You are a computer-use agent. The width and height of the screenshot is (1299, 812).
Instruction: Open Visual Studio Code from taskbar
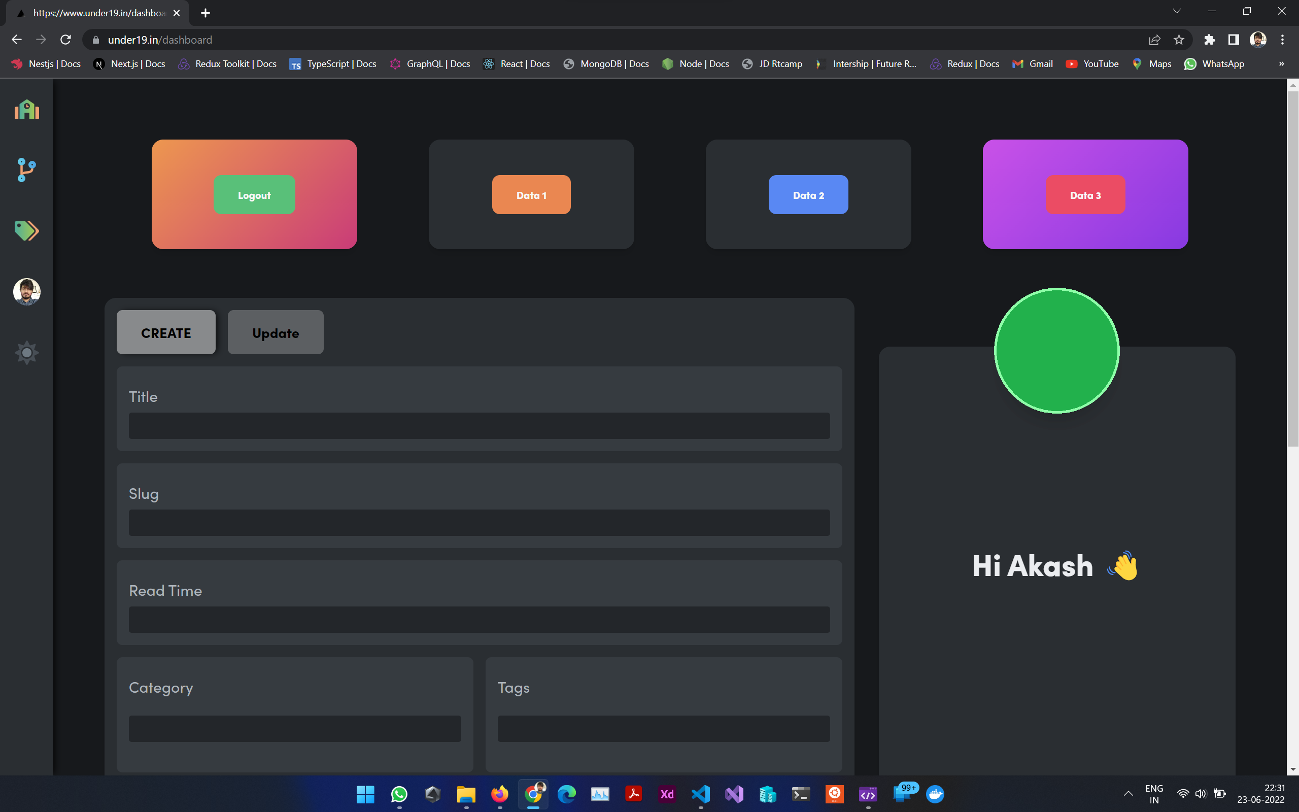tap(700, 794)
